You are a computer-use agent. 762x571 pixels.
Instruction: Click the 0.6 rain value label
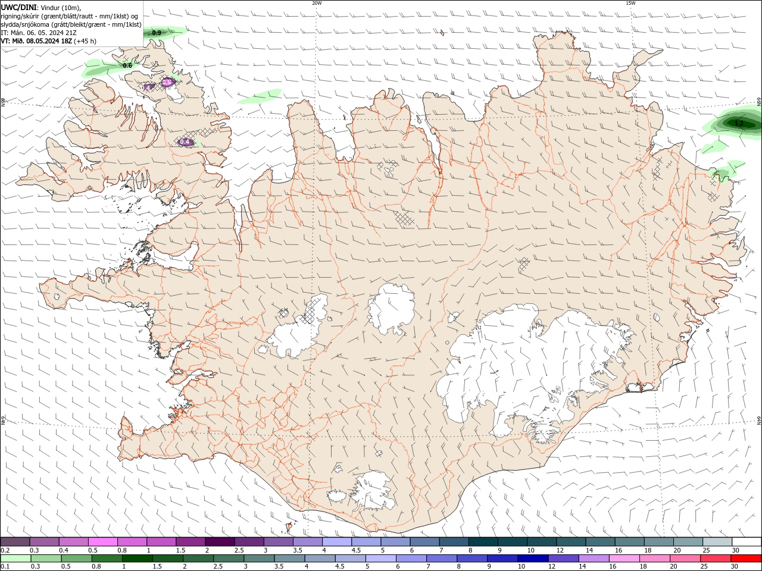pyautogui.click(x=127, y=65)
